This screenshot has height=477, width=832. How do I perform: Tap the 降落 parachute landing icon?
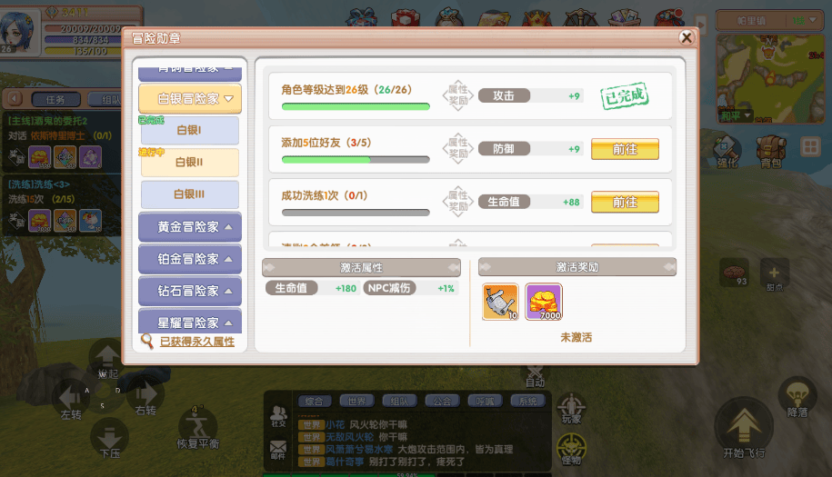[x=797, y=399]
